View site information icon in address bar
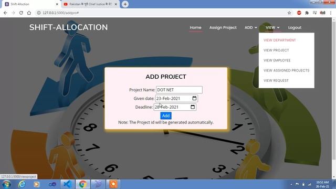This screenshot has height=189, width=336. coord(39,13)
